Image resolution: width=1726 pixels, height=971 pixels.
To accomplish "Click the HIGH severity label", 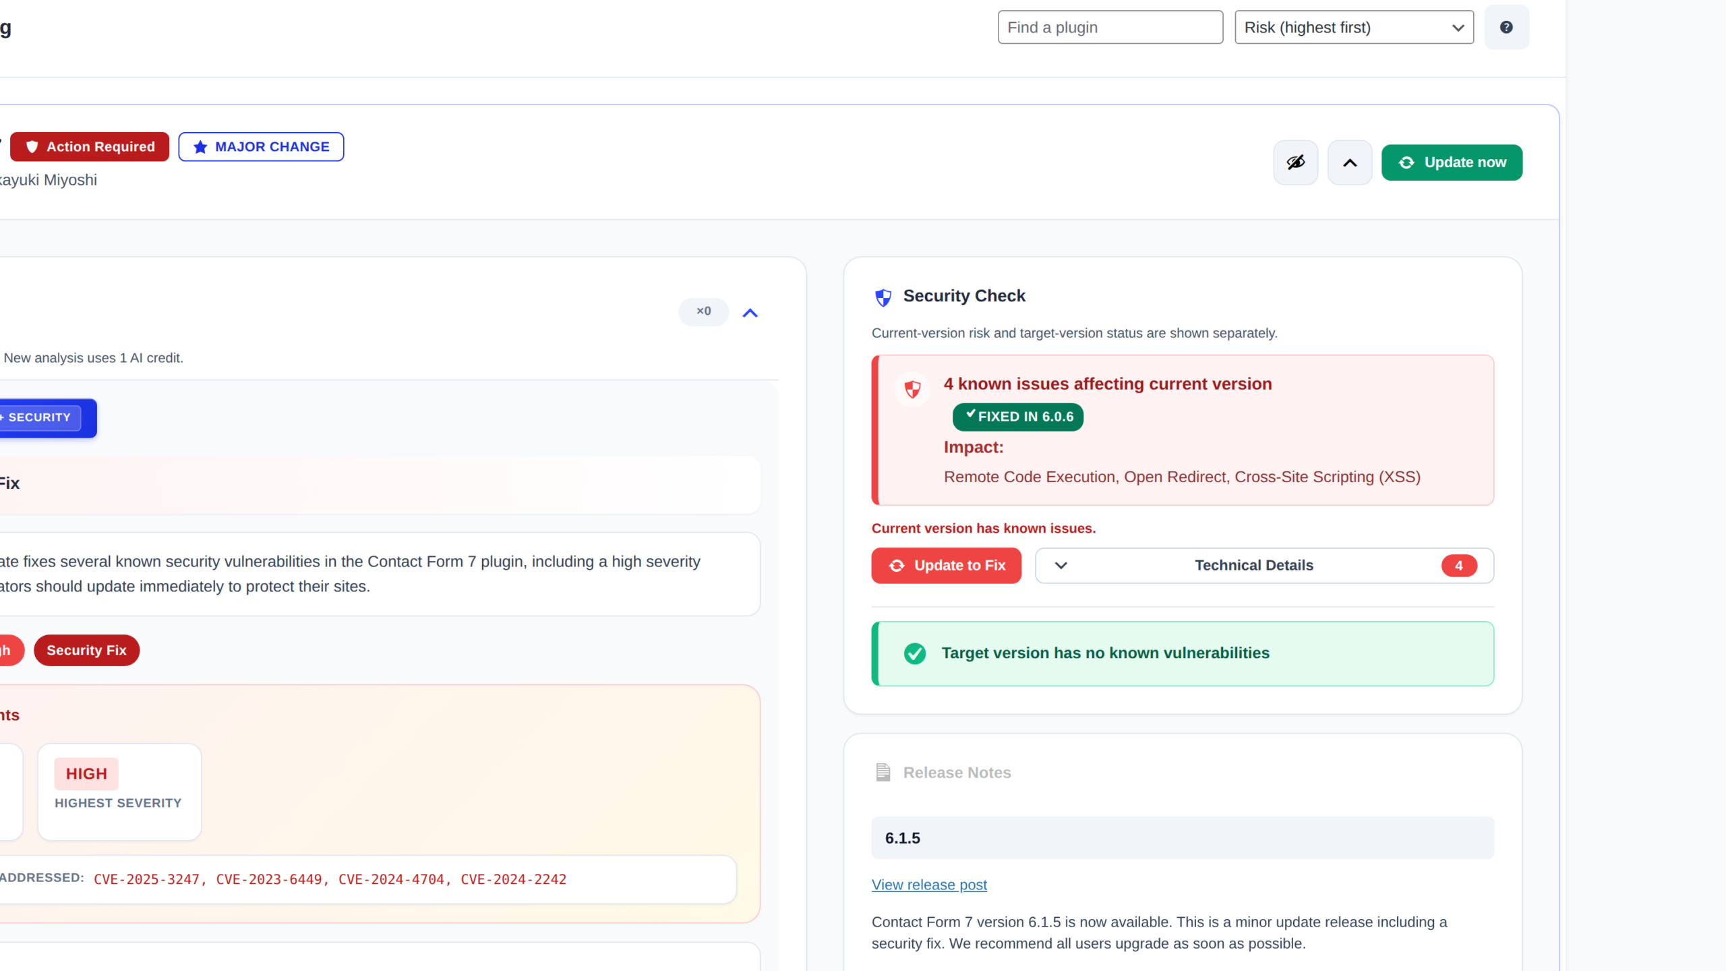I will pyautogui.click(x=86, y=773).
